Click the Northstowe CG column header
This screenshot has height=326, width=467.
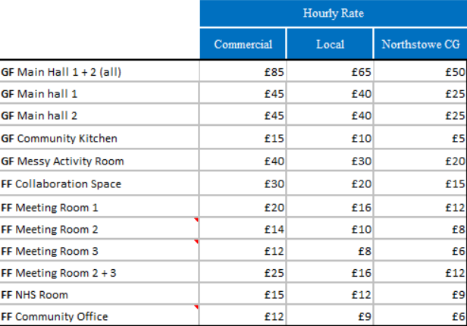tap(420, 44)
